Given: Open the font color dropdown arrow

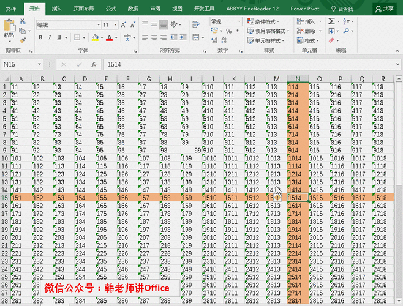Looking at the screenshot, I should pos(116,38).
